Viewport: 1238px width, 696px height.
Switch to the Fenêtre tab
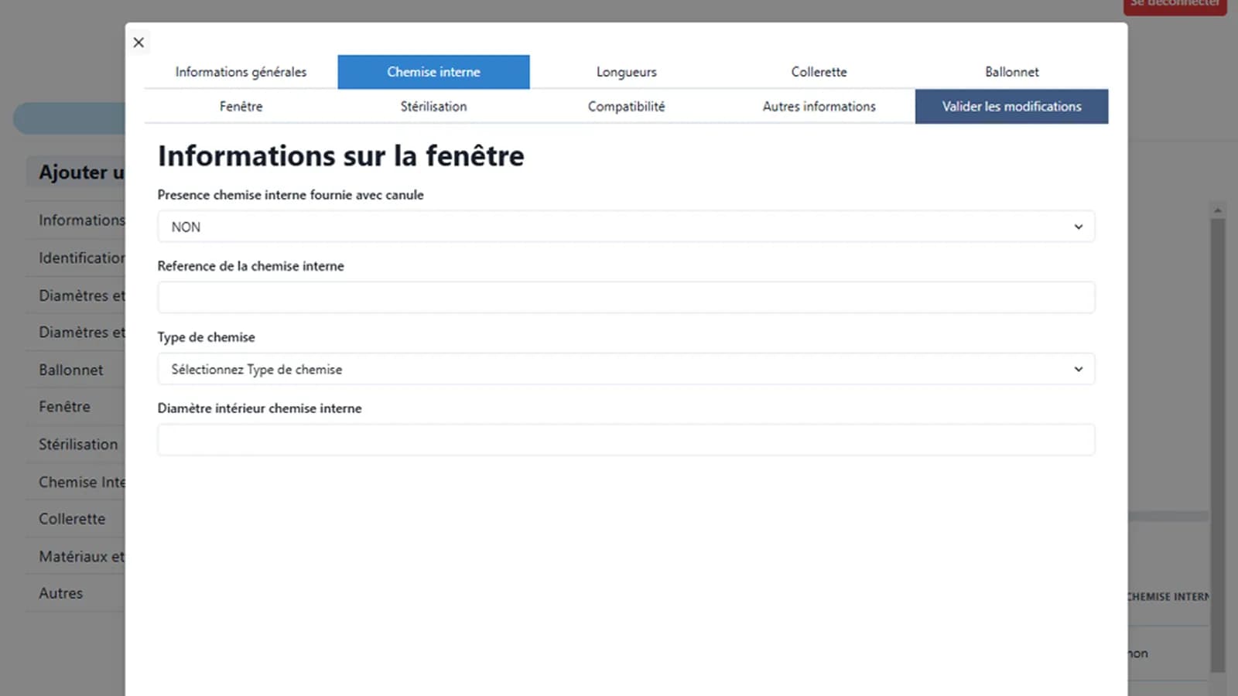pos(241,106)
